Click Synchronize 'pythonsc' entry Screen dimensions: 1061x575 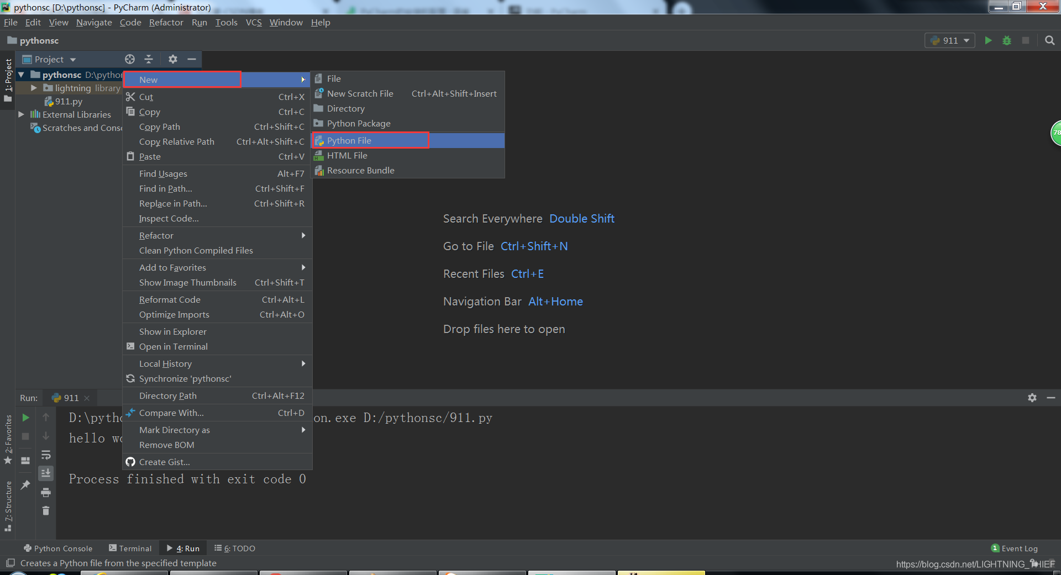coord(217,378)
